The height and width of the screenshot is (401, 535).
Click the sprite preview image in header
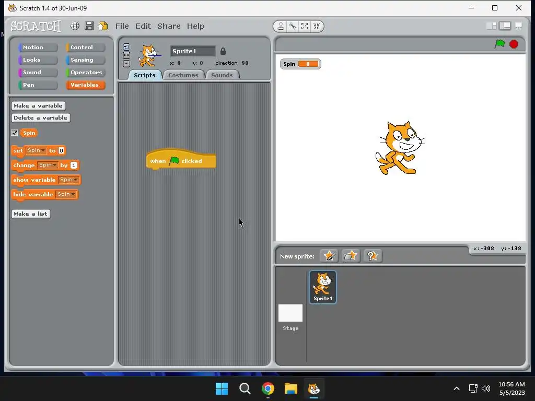[148, 55]
